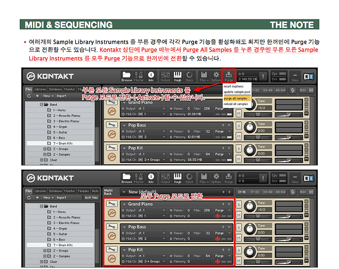Click the rack resize icon beside 49-64, lower Kontakt
Viewport: 339px width, 269px height.
click(x=293, y=192)
